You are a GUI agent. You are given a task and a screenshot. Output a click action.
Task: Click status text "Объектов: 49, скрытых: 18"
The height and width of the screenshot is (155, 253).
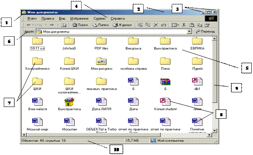pos(44,141)
